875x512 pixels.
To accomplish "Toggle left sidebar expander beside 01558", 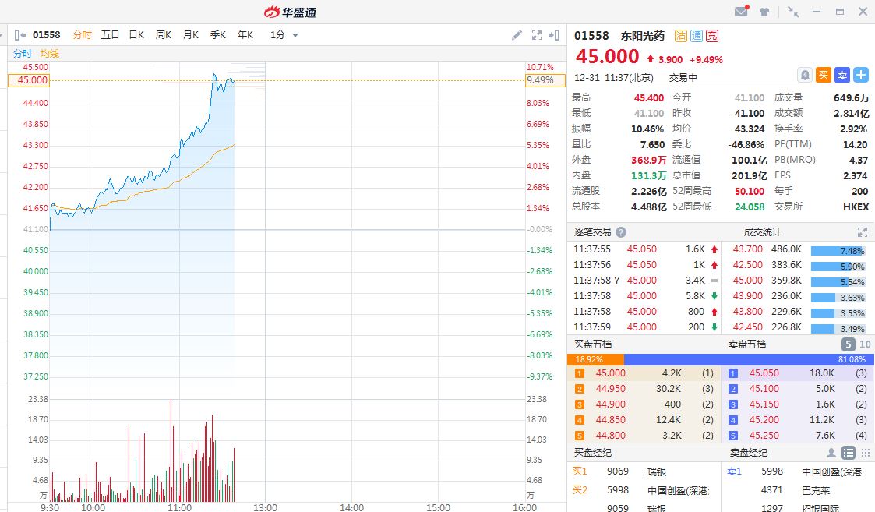I will tap(20, 35).
